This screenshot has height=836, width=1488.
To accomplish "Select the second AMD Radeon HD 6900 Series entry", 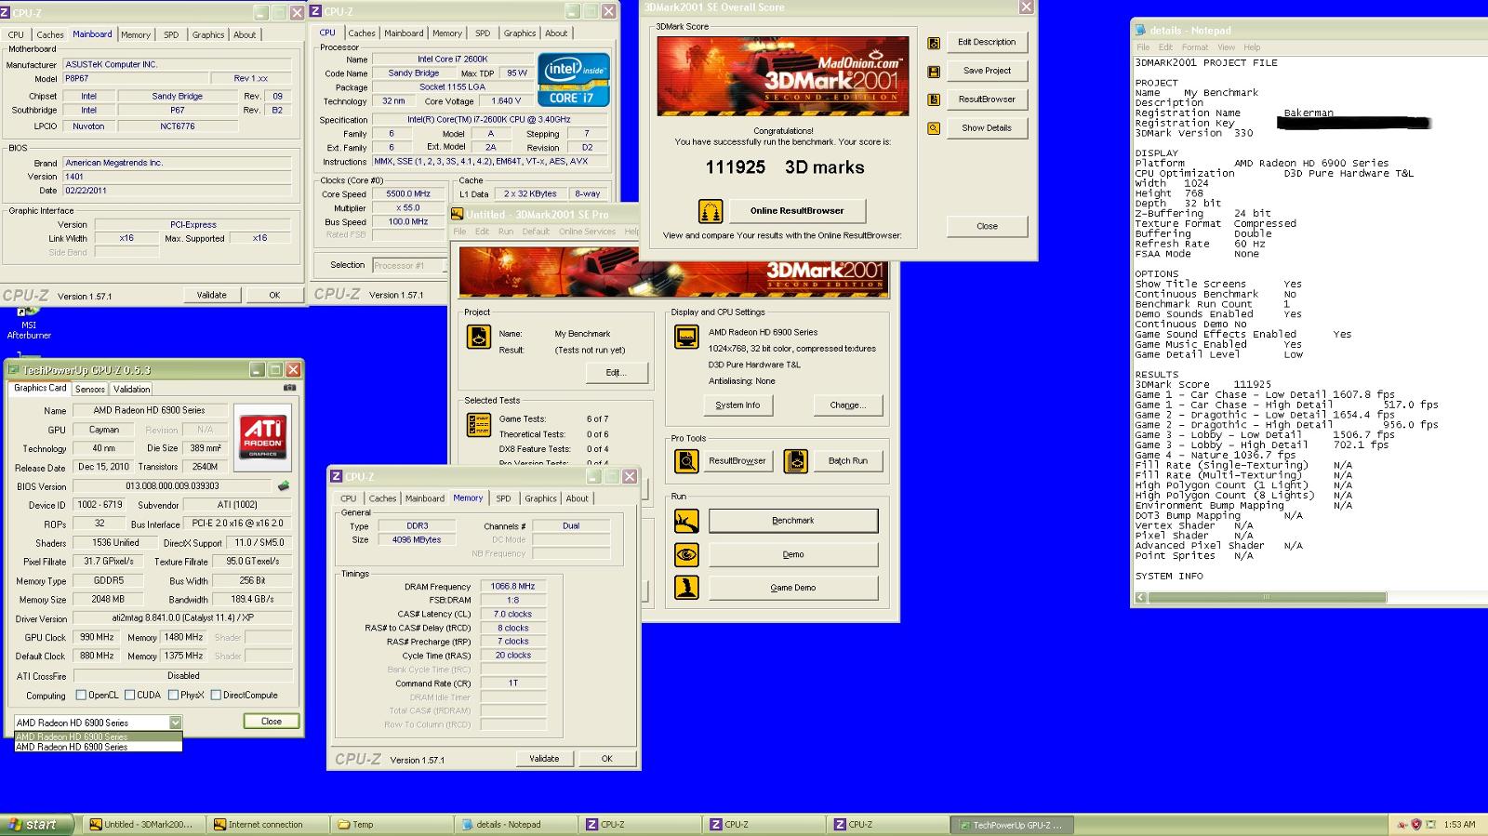I will [99, 747].
